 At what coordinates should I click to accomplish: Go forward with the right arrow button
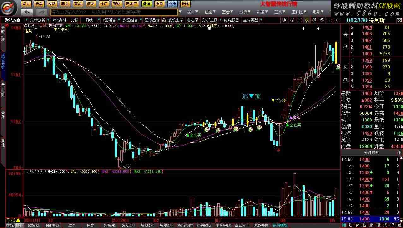pos(41,12)
